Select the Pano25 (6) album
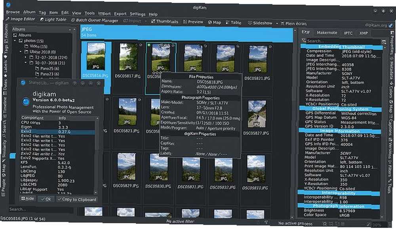The width and height of the screenshot is (396, 229). click(x=47, y=69)
